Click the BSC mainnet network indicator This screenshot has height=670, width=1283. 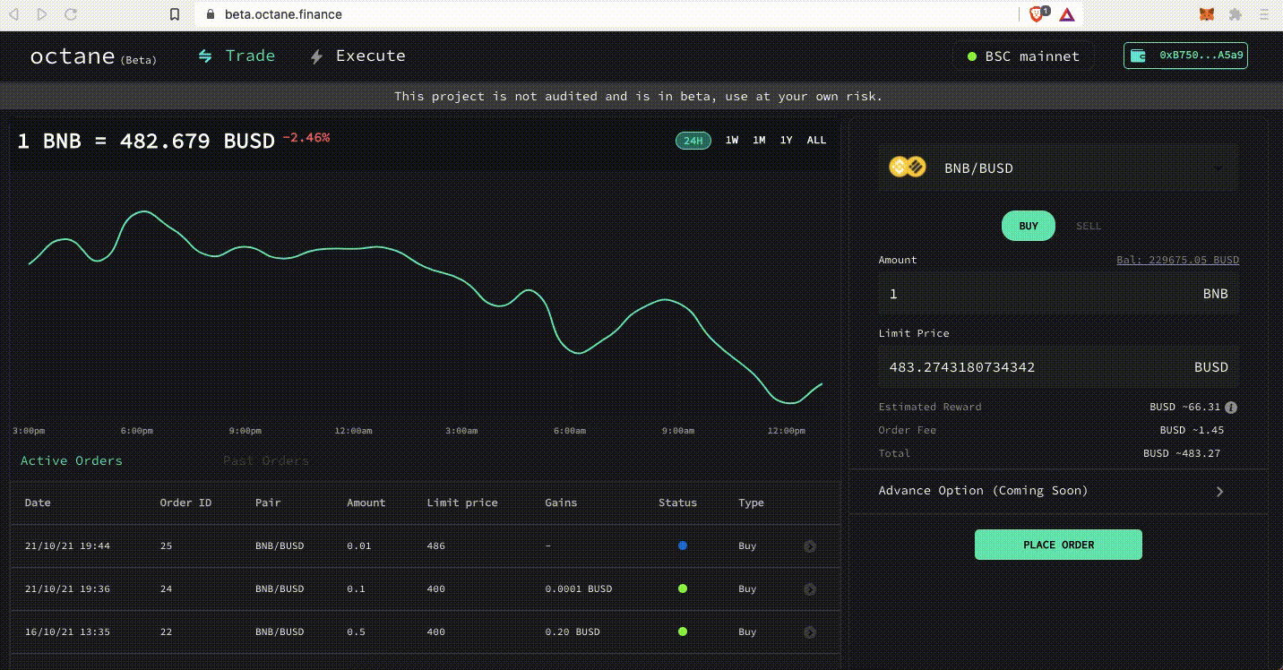click(x=1023, y=56)
